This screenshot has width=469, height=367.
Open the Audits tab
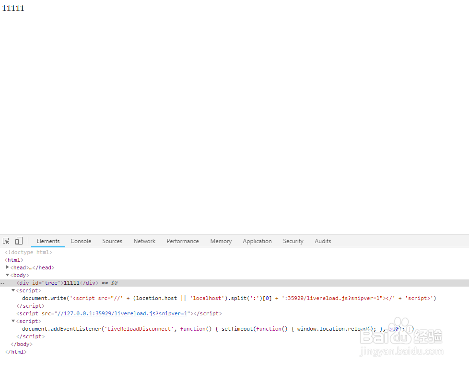(x=323, y=241)
